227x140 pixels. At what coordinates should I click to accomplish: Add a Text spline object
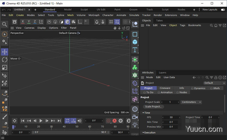(x=135, y=50)
